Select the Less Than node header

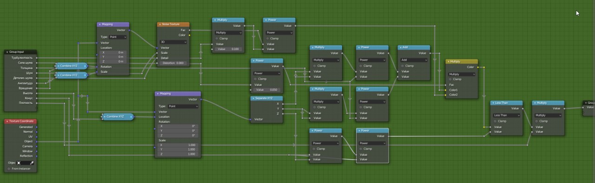507,103
